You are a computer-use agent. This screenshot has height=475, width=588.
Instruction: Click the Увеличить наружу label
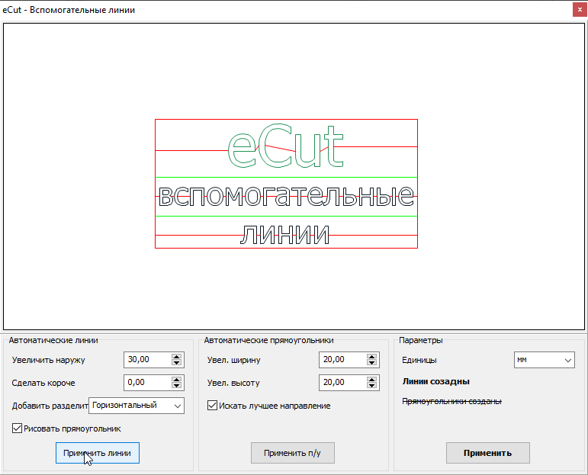(x=48, y=360)
